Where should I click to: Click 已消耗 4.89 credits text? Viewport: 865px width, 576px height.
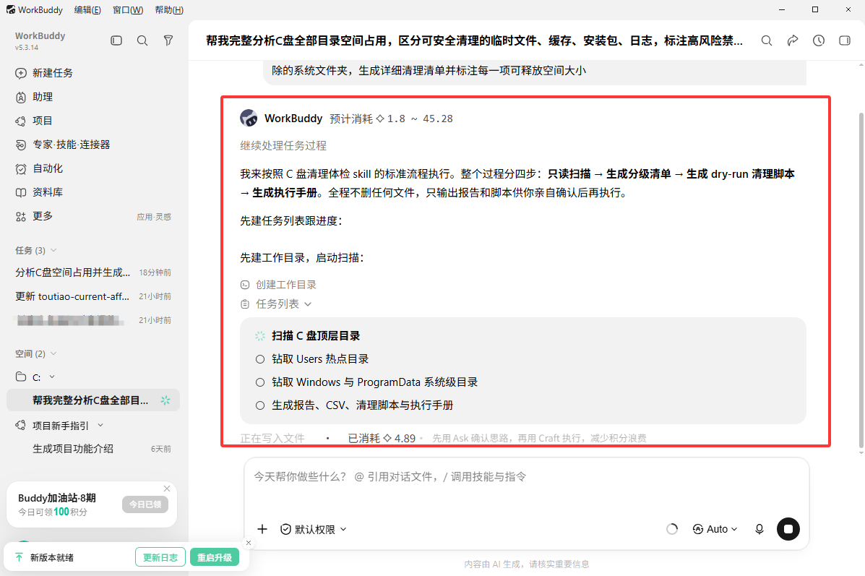tap(382, 438)
